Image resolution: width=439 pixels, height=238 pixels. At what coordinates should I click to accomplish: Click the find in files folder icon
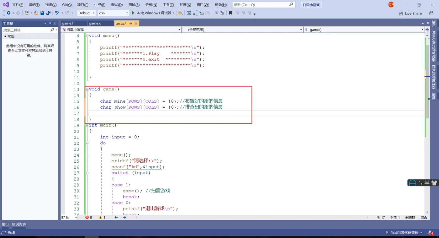(180, 13)
